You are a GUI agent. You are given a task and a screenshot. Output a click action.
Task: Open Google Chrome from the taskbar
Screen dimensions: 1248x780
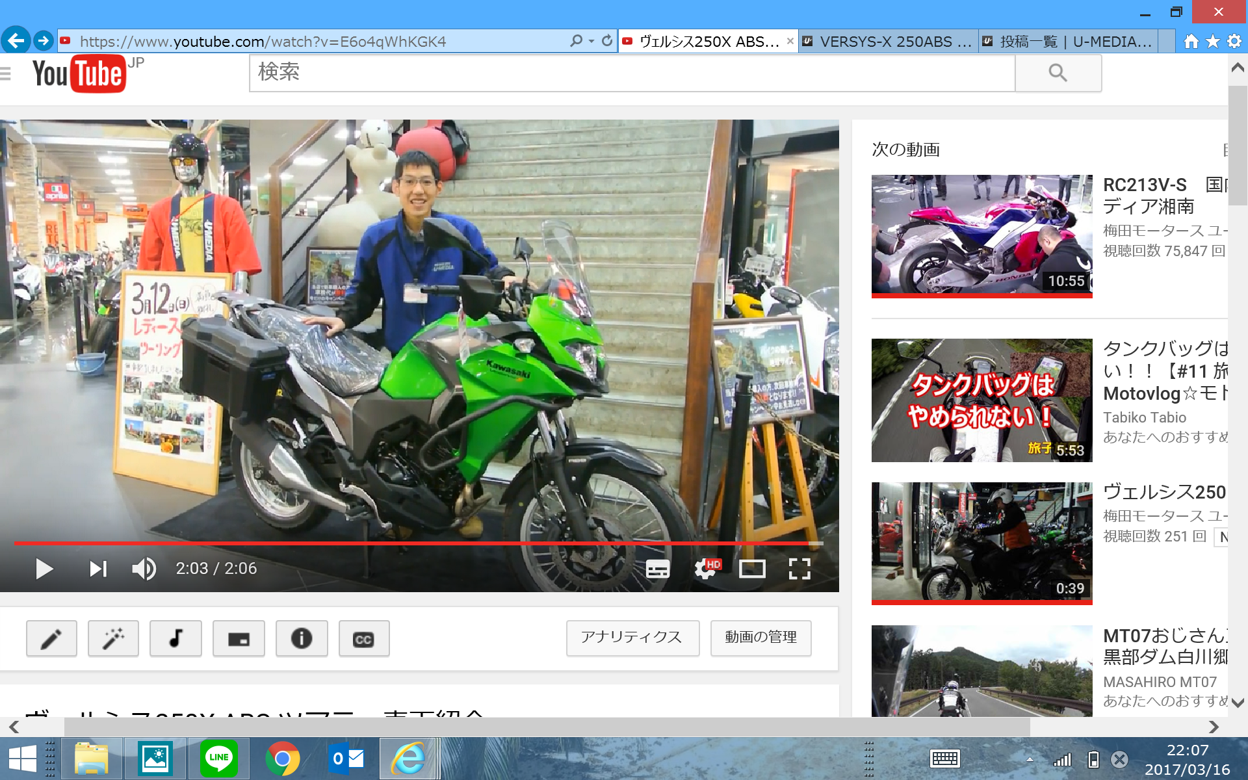click(x=282, y=759)
